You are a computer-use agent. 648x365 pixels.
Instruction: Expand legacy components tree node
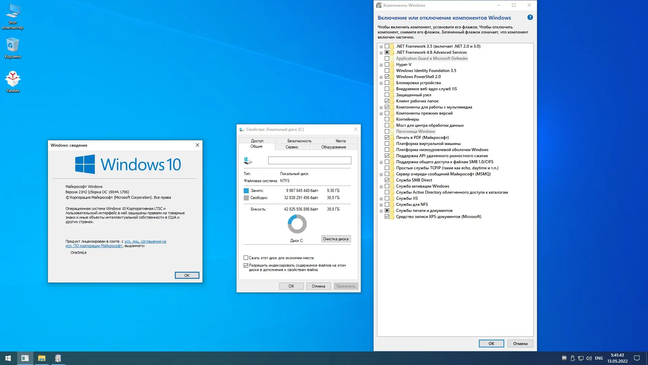[x=381, y=114]
